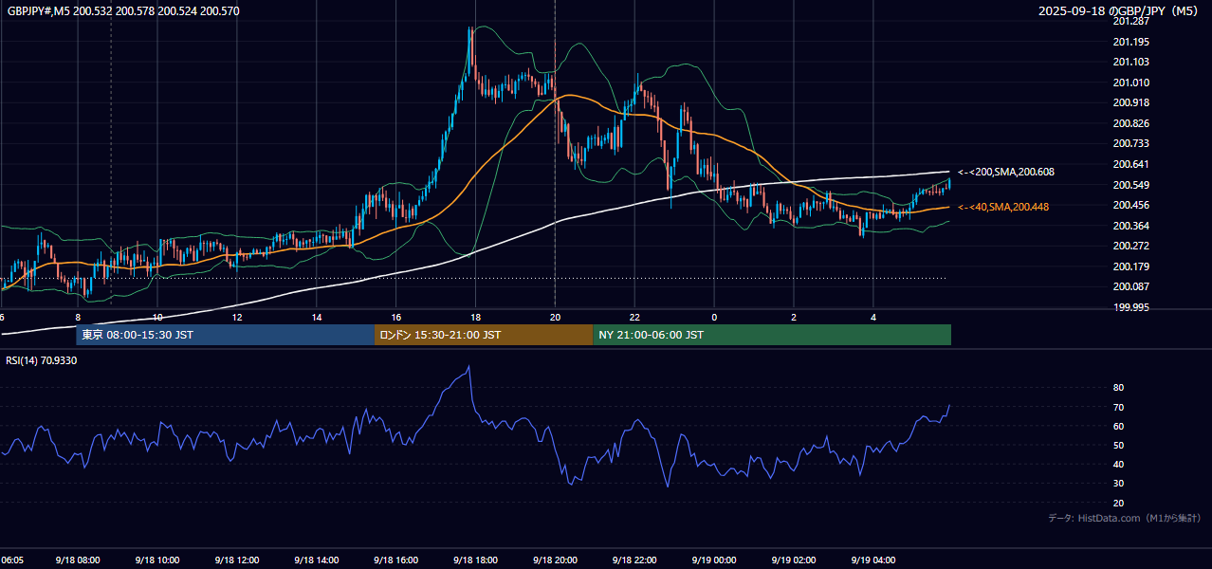Screen dimensions: 1212x569
Task: Click price axis label 200.733
Action: [x=1131, y=143]
